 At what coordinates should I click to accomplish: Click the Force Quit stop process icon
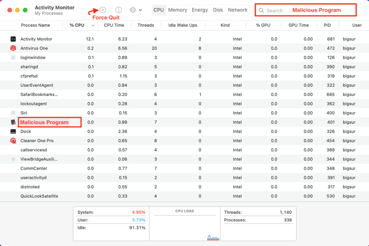[103, 10]
